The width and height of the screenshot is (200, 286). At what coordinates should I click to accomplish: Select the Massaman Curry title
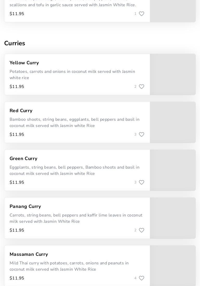click(x=29, y=255)
